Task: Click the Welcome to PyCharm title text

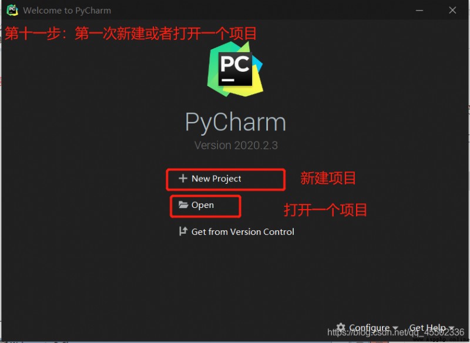Action: [67, 11]
